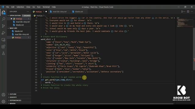Select mad.py in Open Editors
The height and width of the screenshot is (109, 195).
(x=19, y=19)
